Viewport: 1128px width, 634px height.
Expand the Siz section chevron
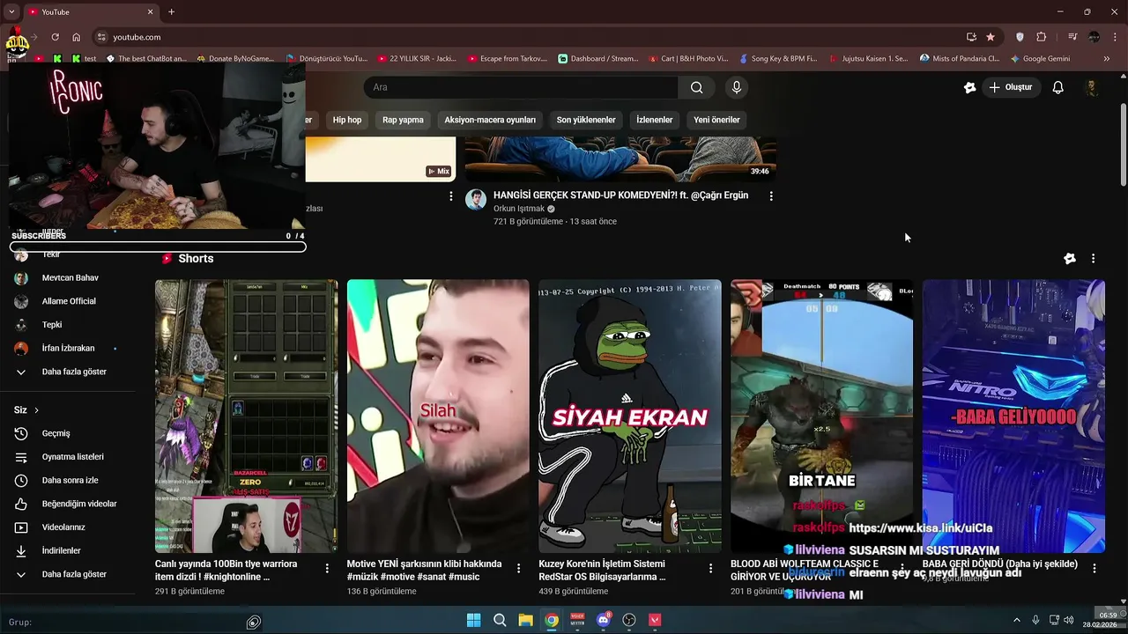click(x=36, y=410)
